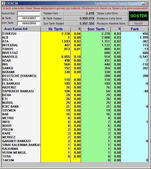Click Son Tarih Toplam value 5.997.560
The image size is (151, 169).
87,24
